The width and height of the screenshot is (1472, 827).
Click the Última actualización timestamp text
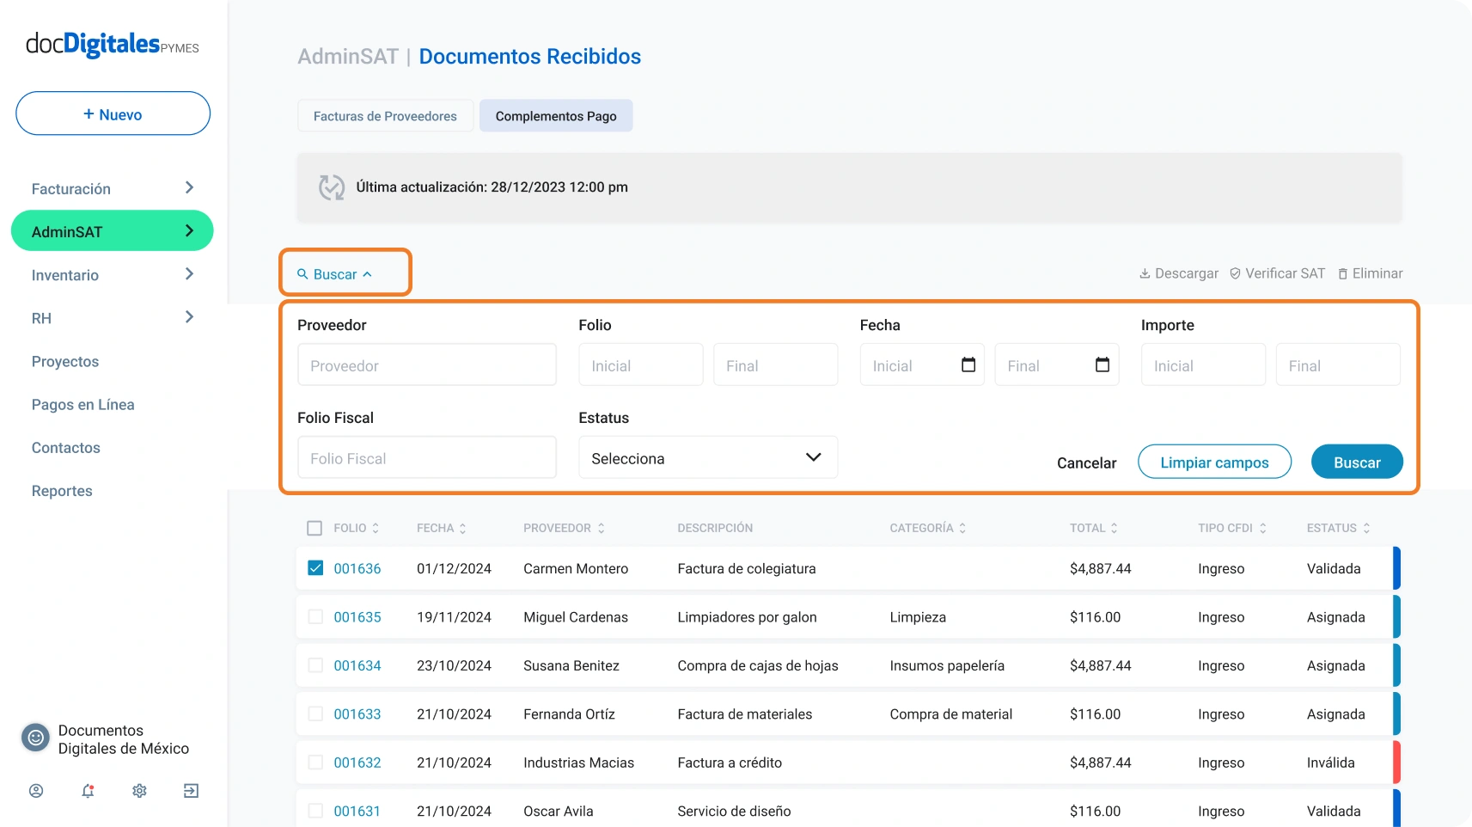coord(492,187)
